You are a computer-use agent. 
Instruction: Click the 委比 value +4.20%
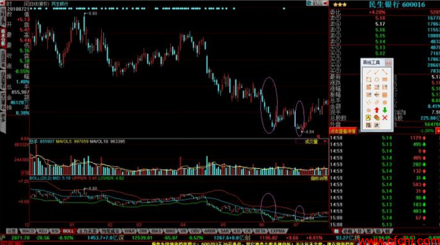(x=377, y=12)
